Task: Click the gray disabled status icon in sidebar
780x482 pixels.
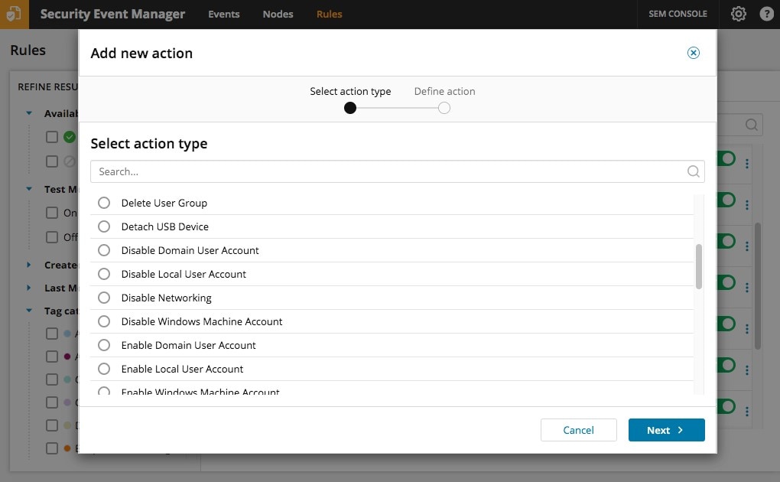Action: [70, 161]
